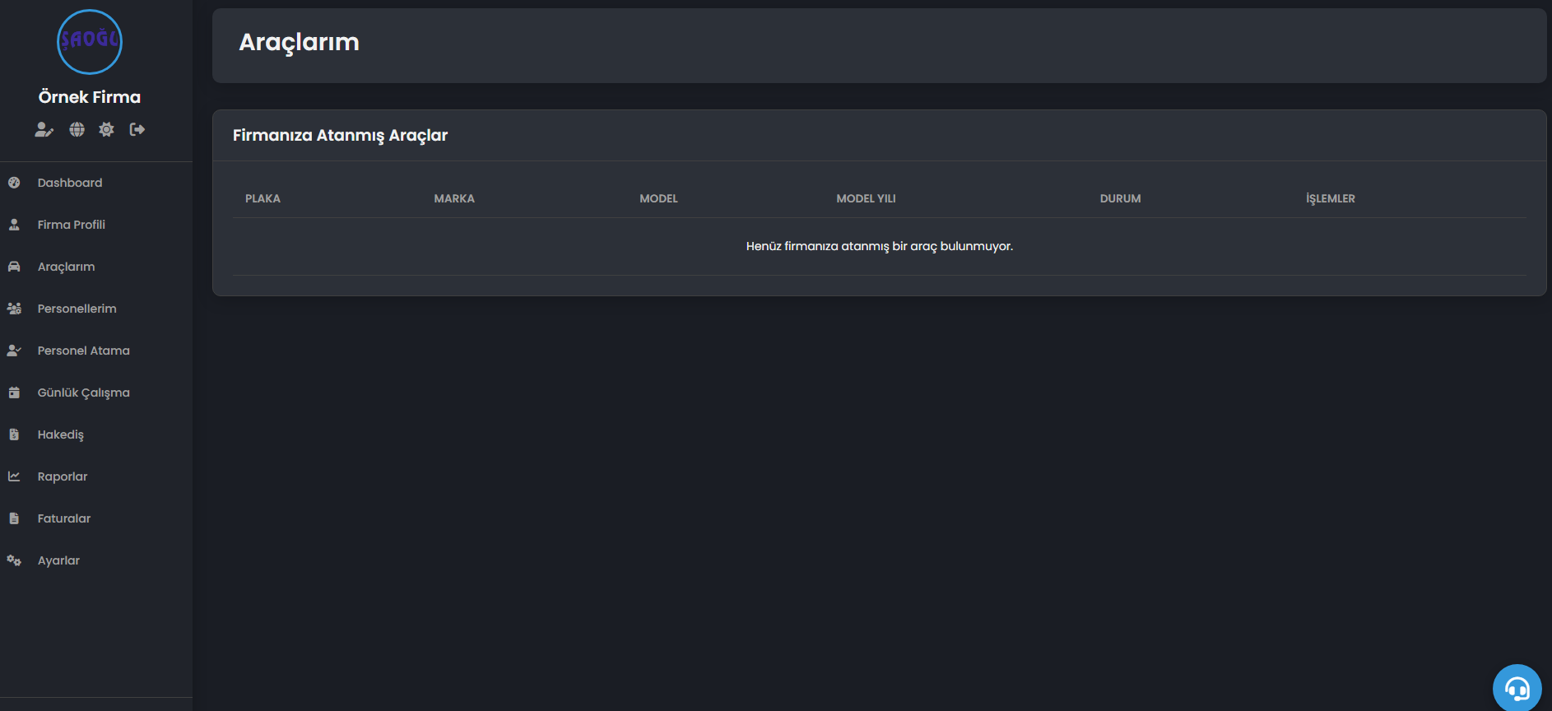Image resolution: width=1552 pixels, height=711 pixels.
Task: Click the MODEL column header
Action: [659, 198]
